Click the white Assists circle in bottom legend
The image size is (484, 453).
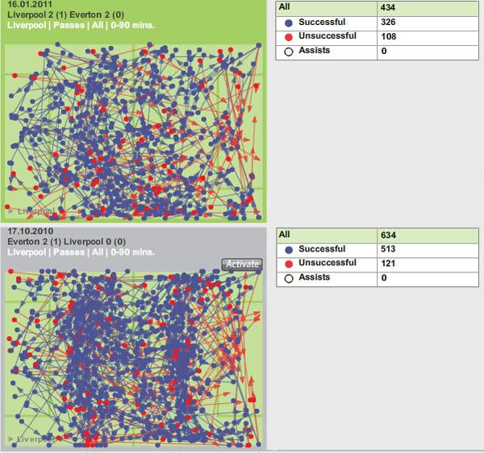pyautogui.click(x=289, y=278)
